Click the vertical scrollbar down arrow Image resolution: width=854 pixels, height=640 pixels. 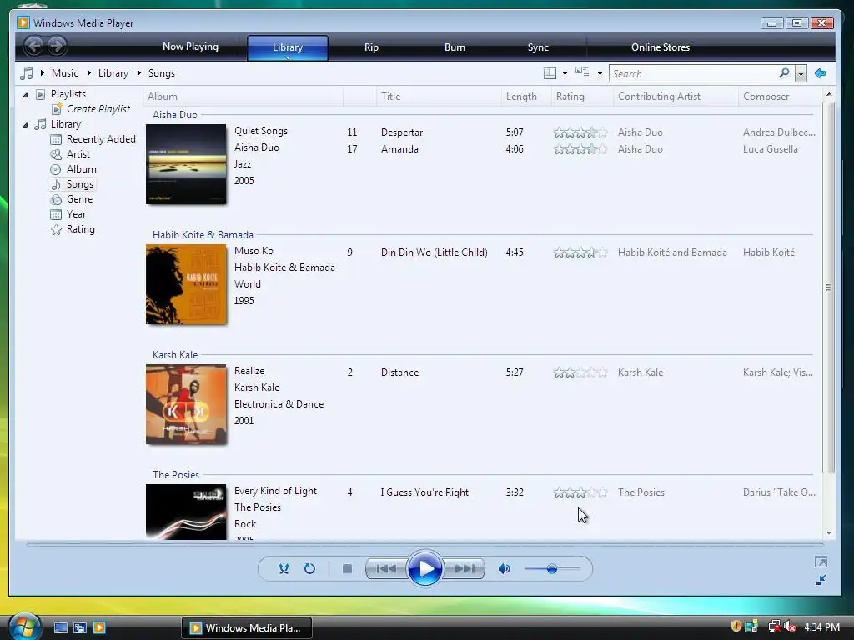(829, 533)
